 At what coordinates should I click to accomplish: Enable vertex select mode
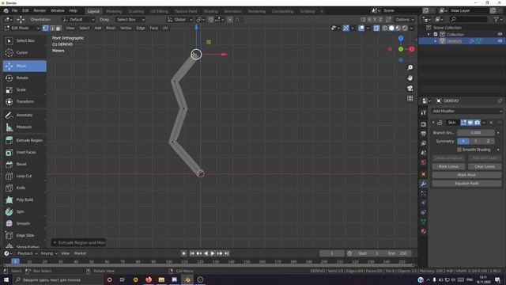[46, 28]
